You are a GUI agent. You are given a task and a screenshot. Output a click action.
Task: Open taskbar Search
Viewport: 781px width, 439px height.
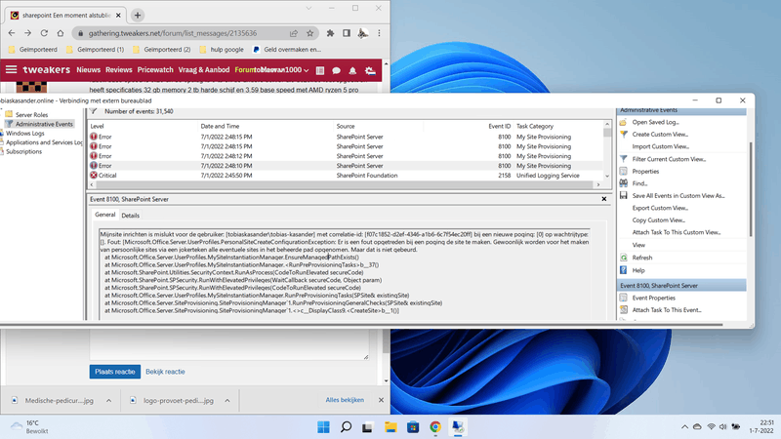click(x=346, y=427)
